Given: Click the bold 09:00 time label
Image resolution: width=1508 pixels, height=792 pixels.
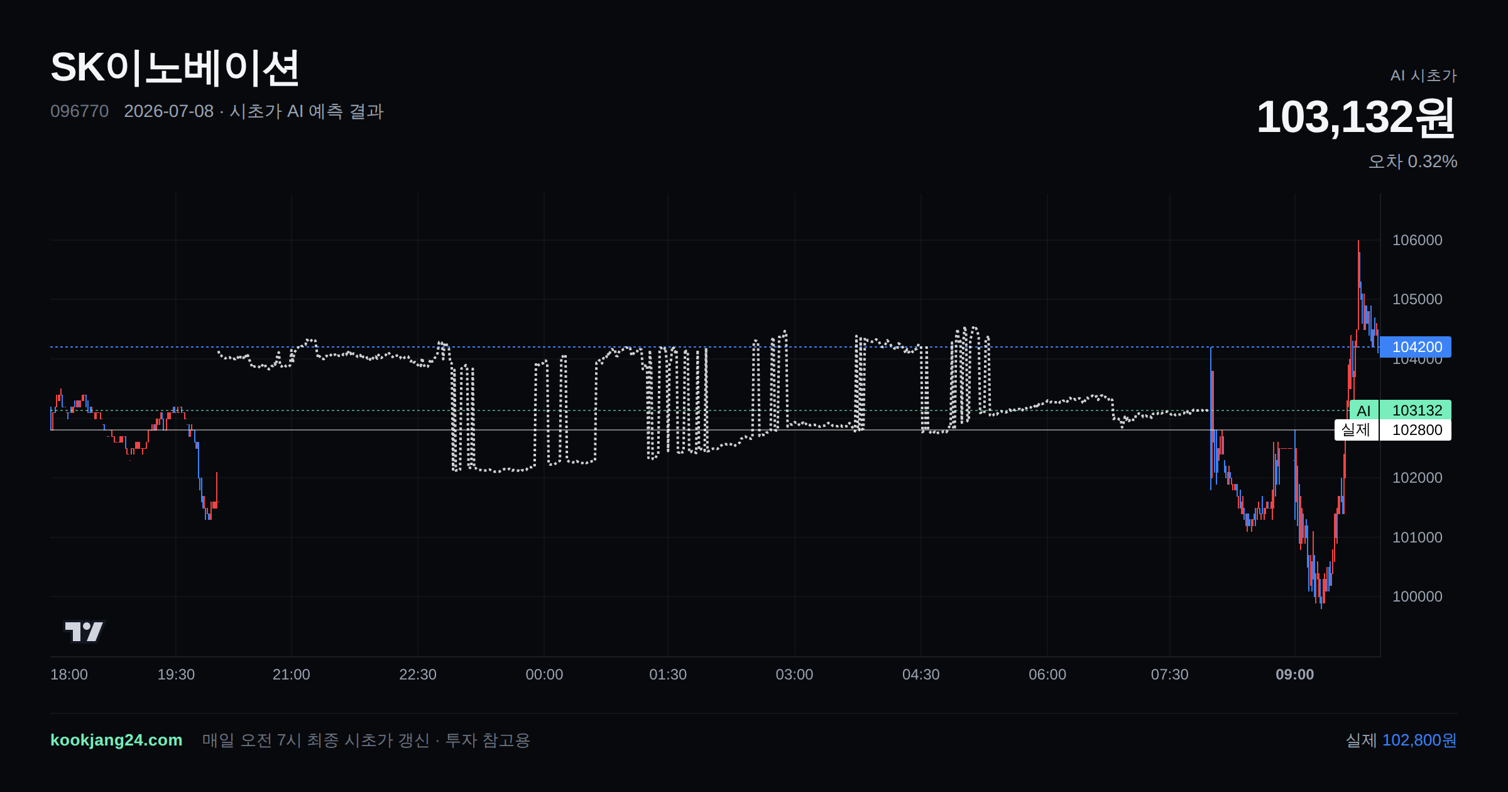Looking at the screenshot, I should [x=1295, y=674].
